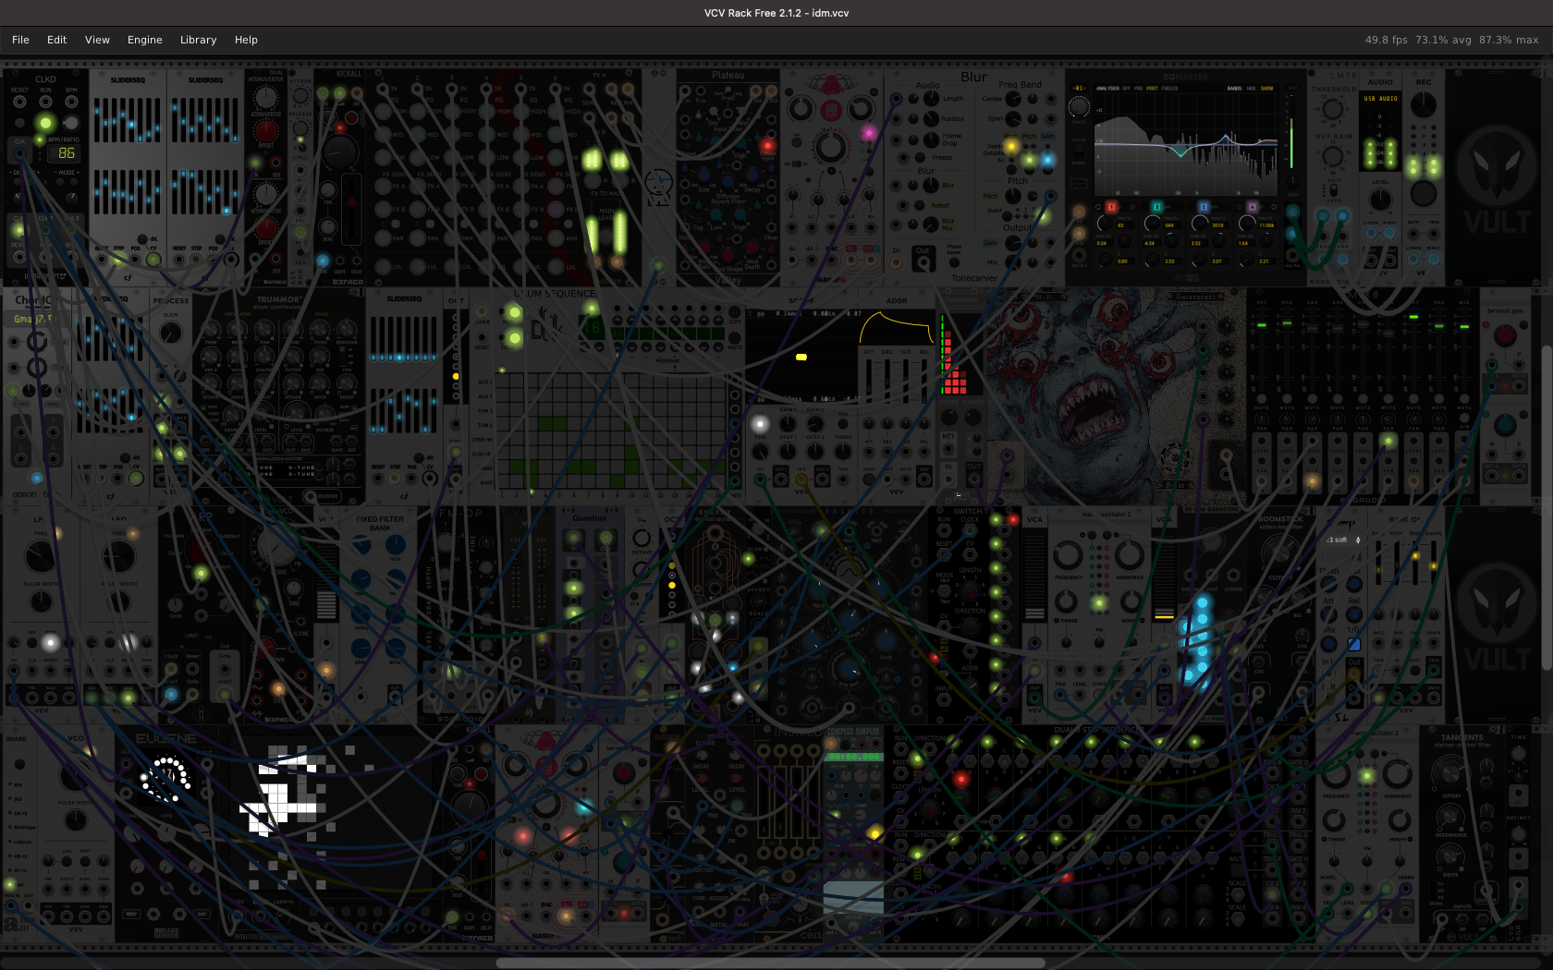Click Phase Reset button on Blur
Screen dimensions: 1553x970
[x=954, y=262]
